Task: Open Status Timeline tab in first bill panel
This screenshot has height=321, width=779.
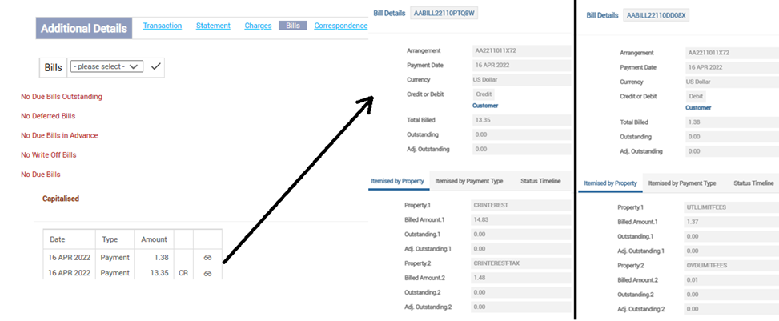Action: (x=540, y=182)
